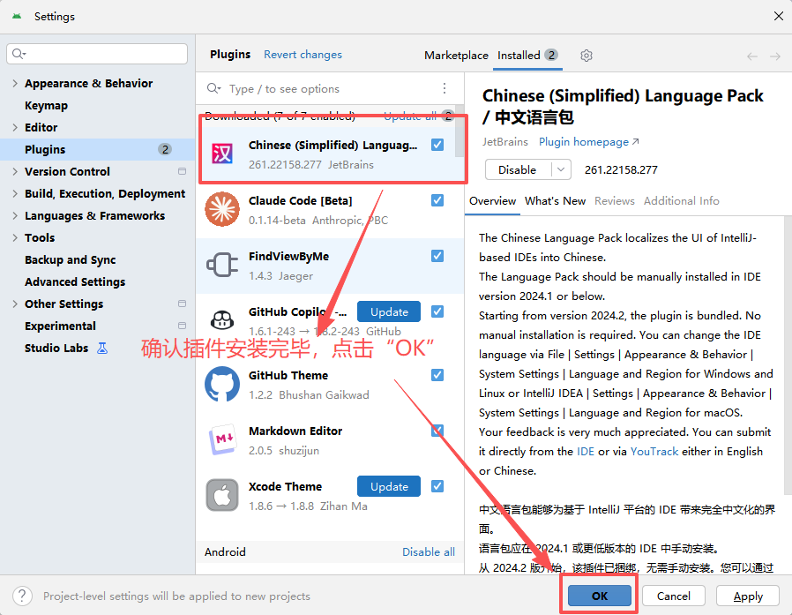Image resolution: width=792 pixels, height=615 pixels.
Task: Expand the Other Settings node
Action: tap(15, 304)
